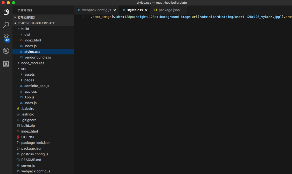292x174 pixels.
Task: Switch to the webpack.config.js tab
Action: coord(96,10)
